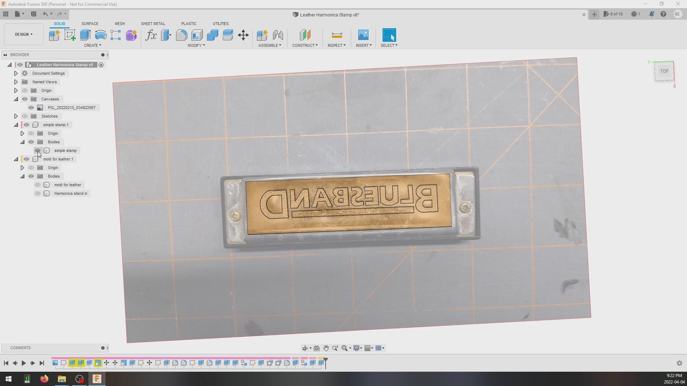Switch to the SHEET METAL tab
The height and width of the screenshot is (386, 687).
153,24
